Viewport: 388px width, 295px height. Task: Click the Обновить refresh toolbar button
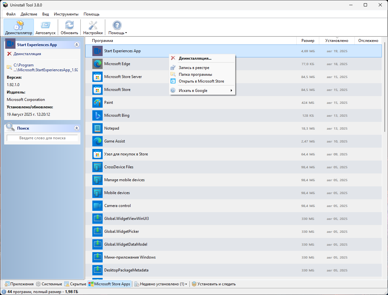point(69,27)
